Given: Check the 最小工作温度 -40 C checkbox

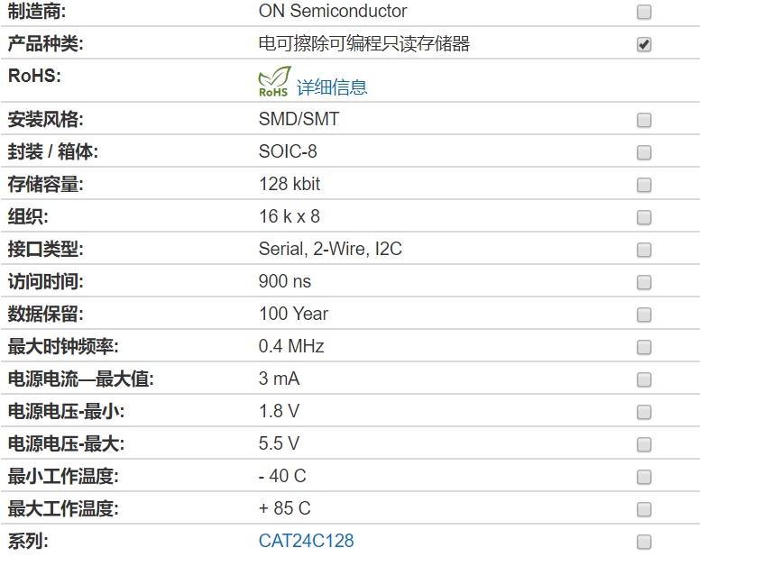Looking at the screenshot, I should click(x=644, y=477).
